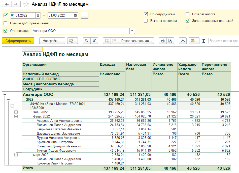Screen dimensions: 239x173
Task: Open print preview icon
Action: coord(170,41)
